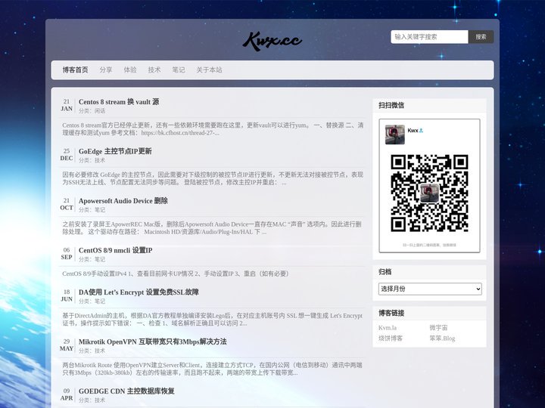Click the Kwx.cc site logo
This screenshot has width=545, height=408.
pyautogui.click(x=272, y=41)
